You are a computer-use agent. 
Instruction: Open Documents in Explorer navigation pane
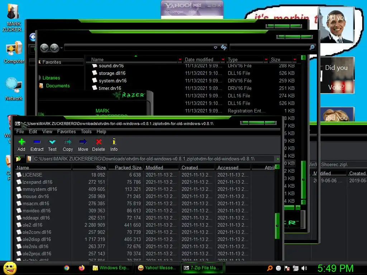tap(58, 86)
